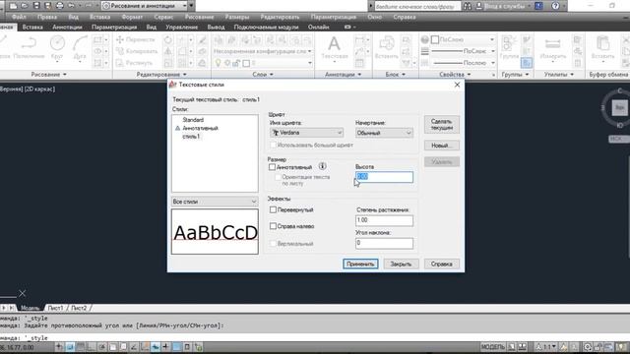
Task: Enable the Аннотативный checkbox
Action: click(272, 167)
